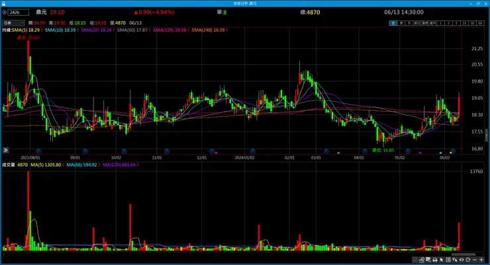This screenshot has width=490, height=265.
Task: Click the circular event marker near 2024/01/02
Action: pyautogui.click(x=252, y=151)
